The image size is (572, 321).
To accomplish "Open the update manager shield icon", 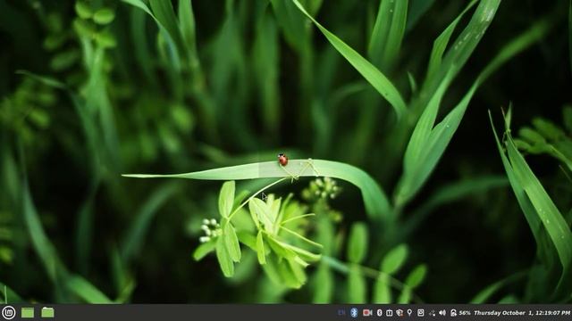I will [x=400, y=313].
